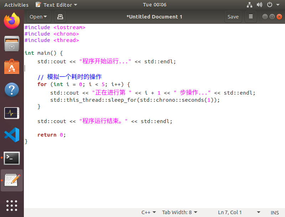Change the C++ highlight mode
This screenshot has height=217, width=285.
pos(149,212)
